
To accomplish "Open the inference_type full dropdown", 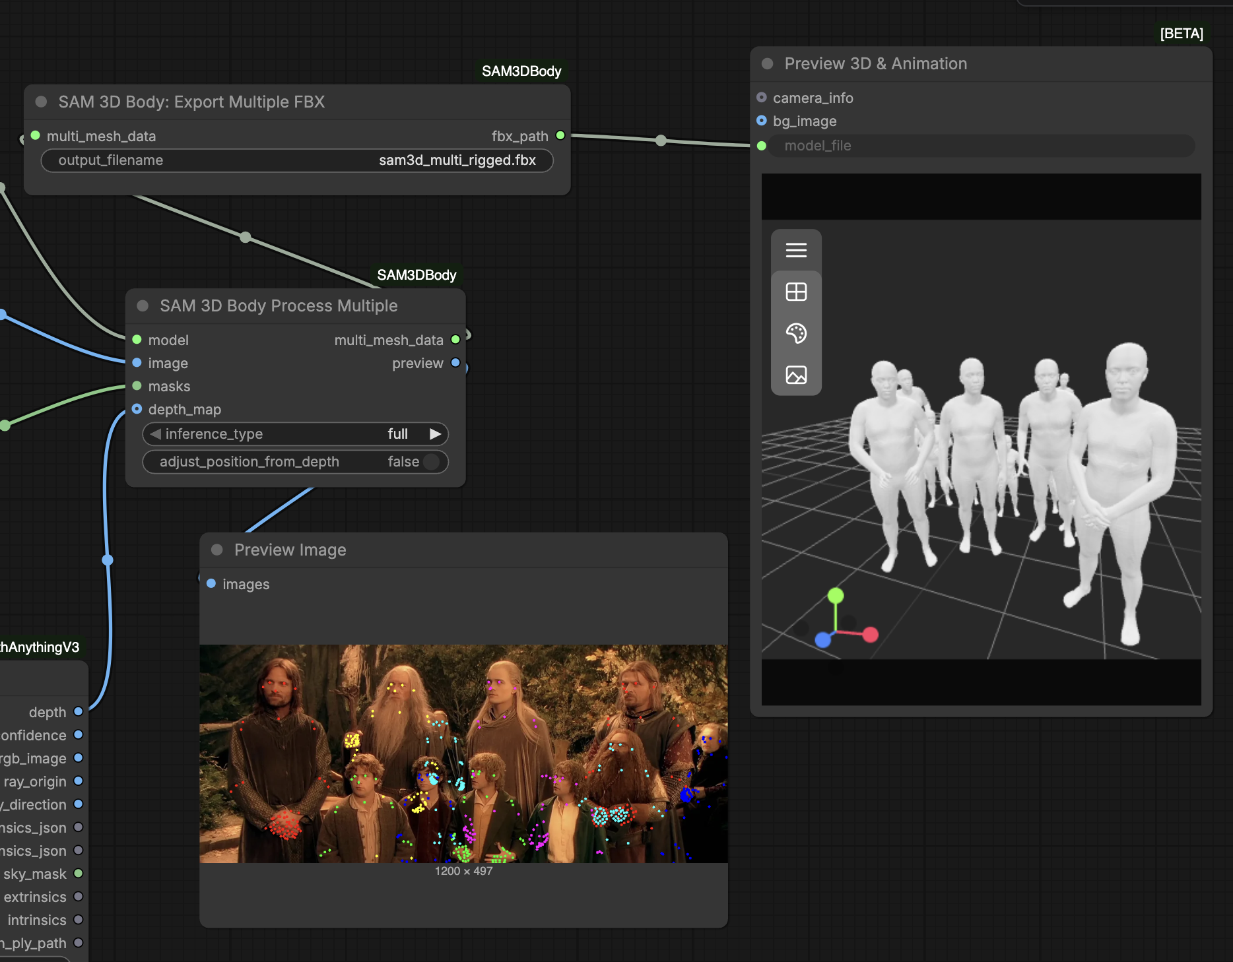I will (296, 434).
